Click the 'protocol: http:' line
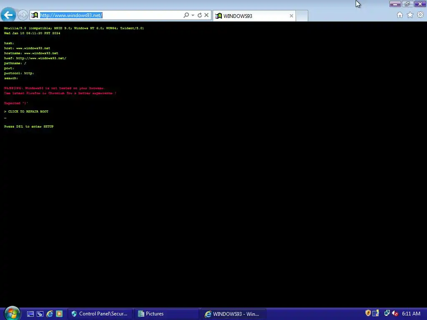The image size is (427, 320). coord(19,73)
